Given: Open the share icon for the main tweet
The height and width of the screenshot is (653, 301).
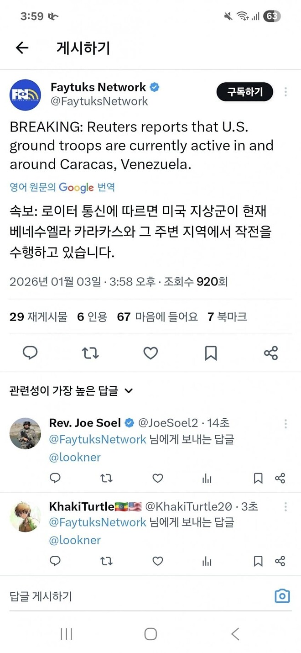Looking at the screenshot, I should point(271,353).
